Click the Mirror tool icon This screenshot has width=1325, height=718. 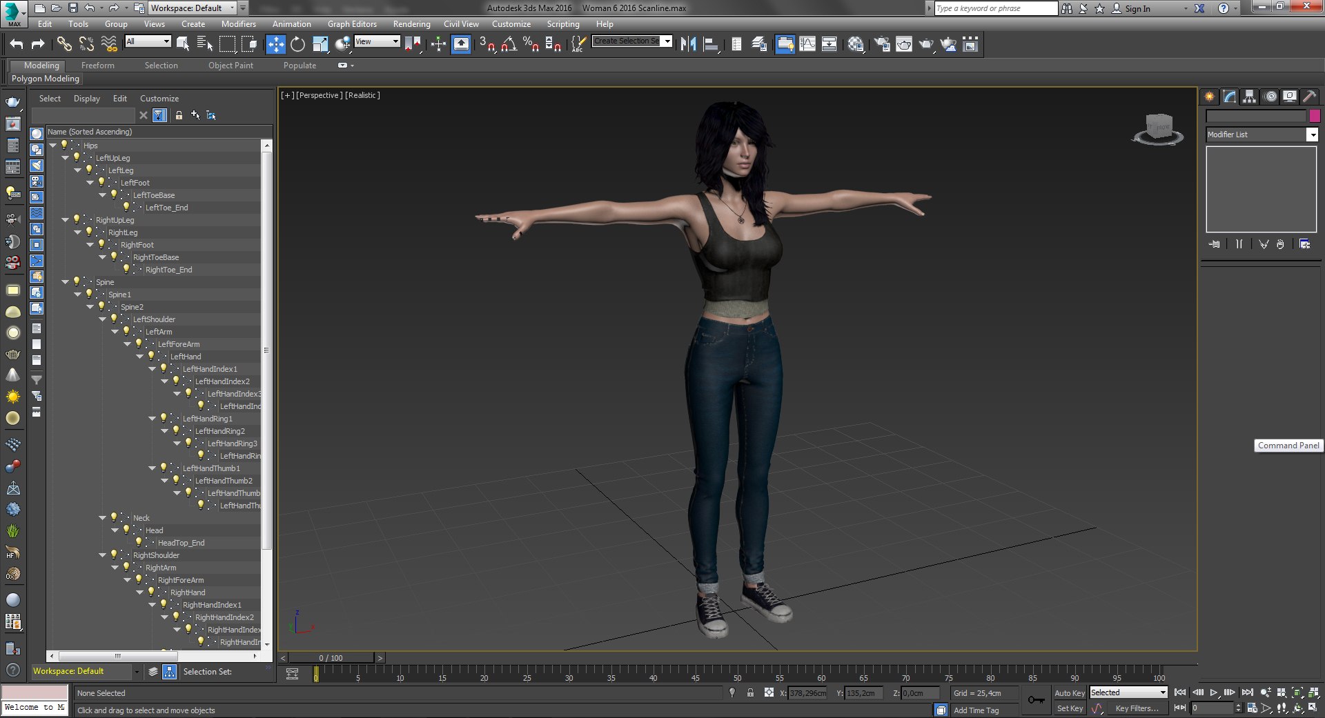[688, 45]
